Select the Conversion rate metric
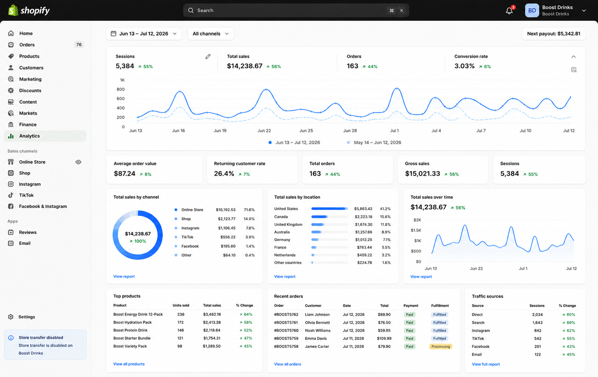The image size is (598, 377). (x=473, y=62)
